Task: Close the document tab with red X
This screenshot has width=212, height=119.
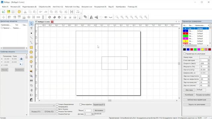Action: tap(52, 22)
